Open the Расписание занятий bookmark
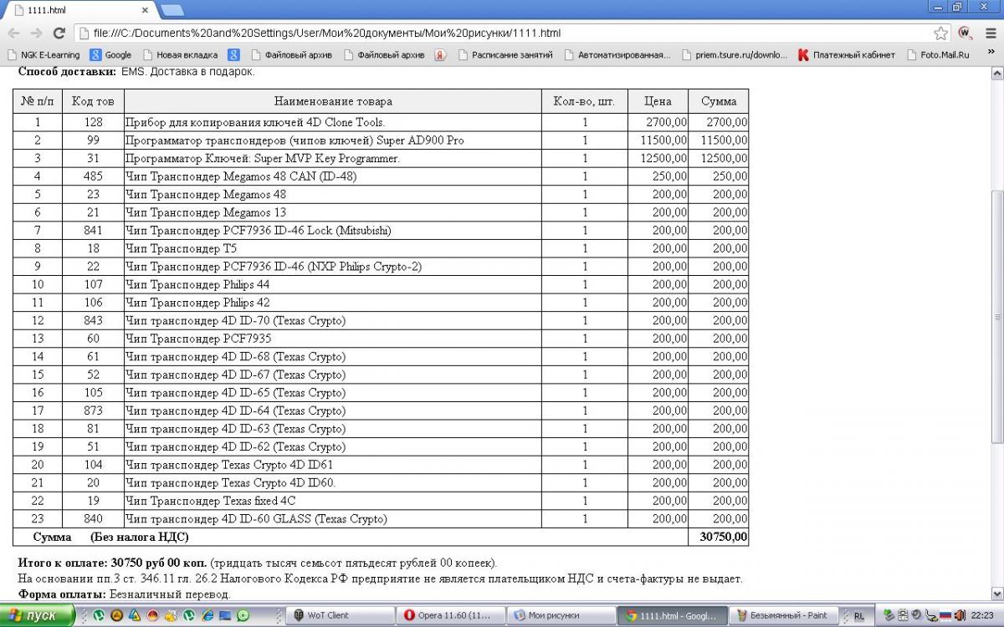This screenshot has width=1004, height=627. click(505, 55)
